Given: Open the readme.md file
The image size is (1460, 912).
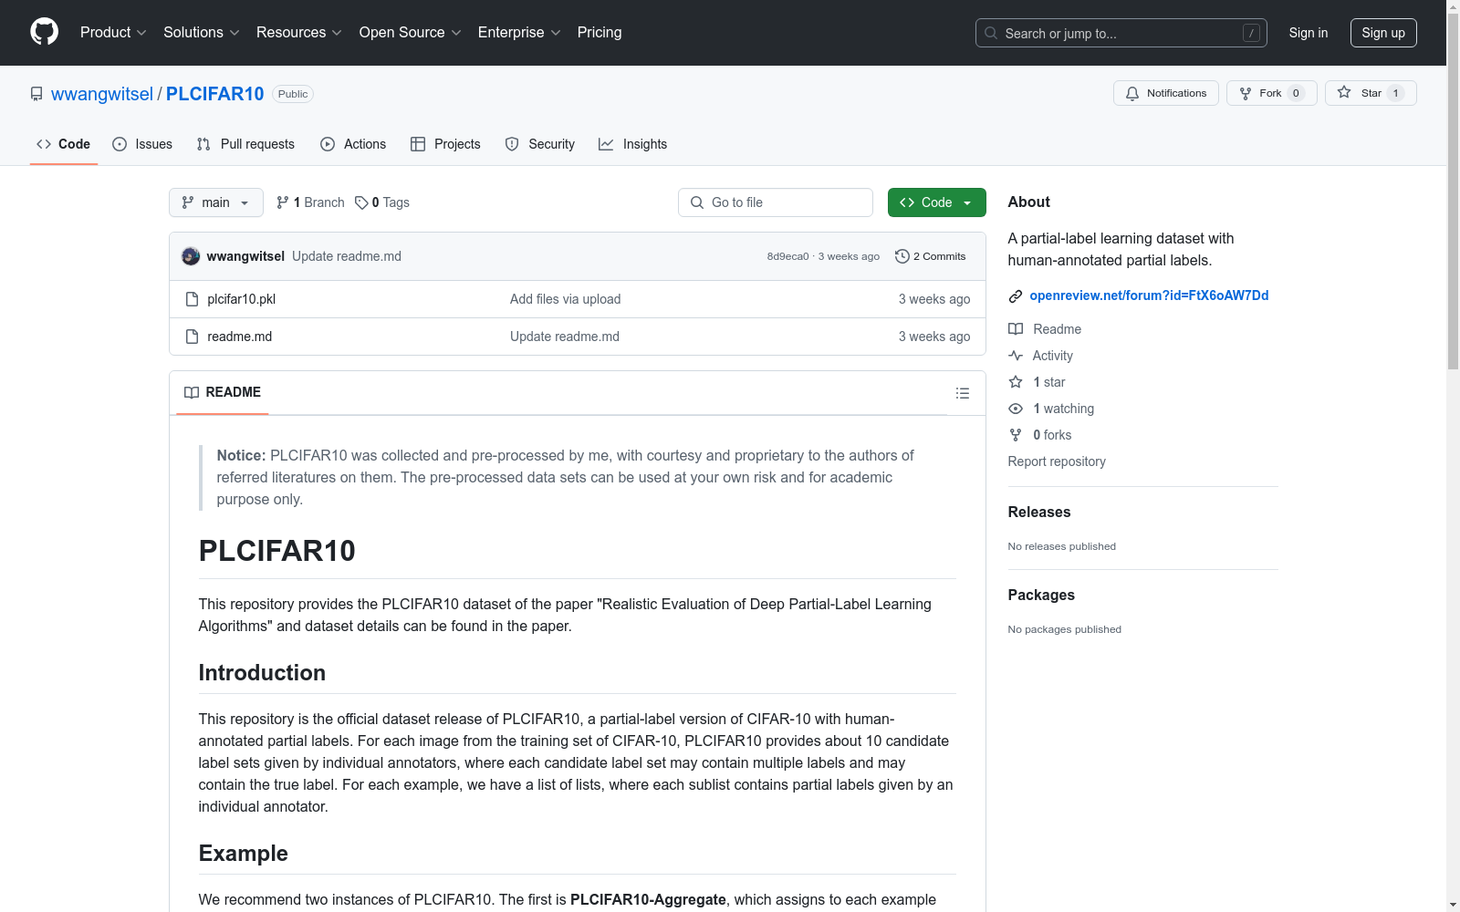Looking at the screenshot, I should click(x=240, y=337).
